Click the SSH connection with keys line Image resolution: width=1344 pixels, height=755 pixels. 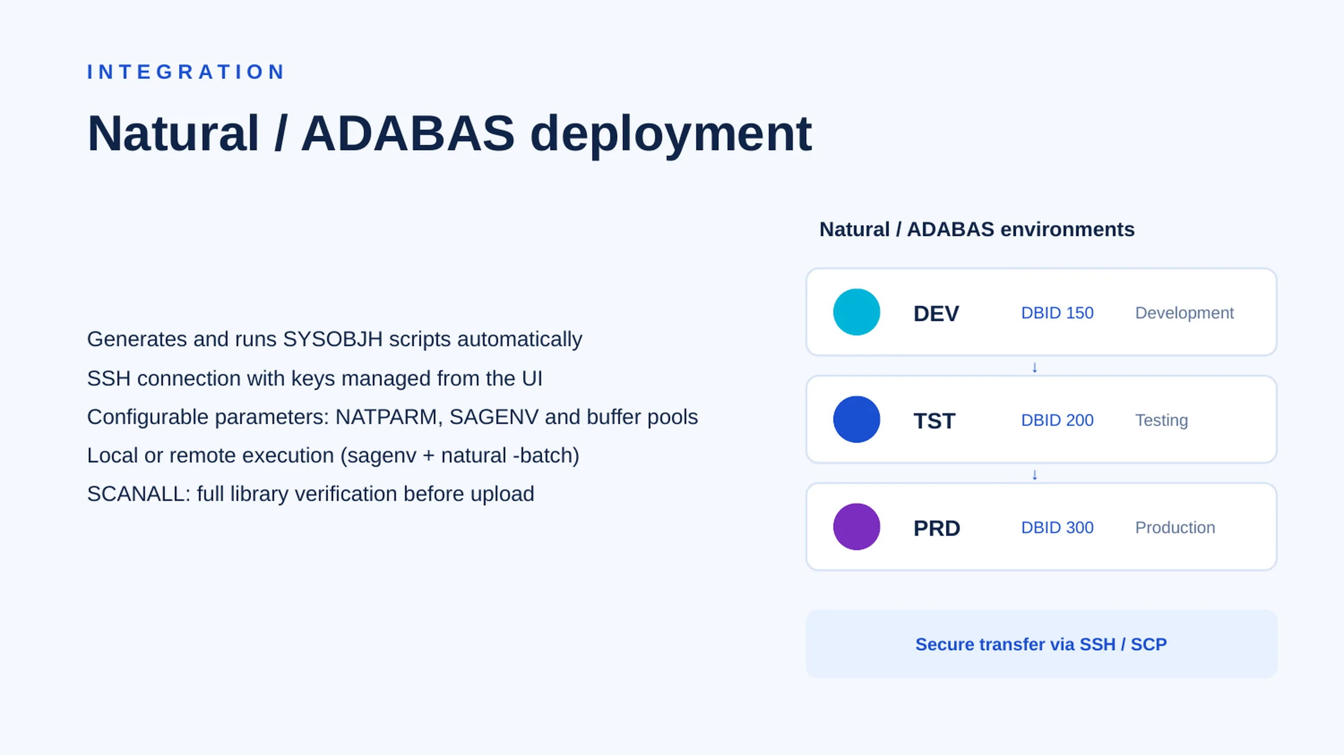click(x=315, y=379)
